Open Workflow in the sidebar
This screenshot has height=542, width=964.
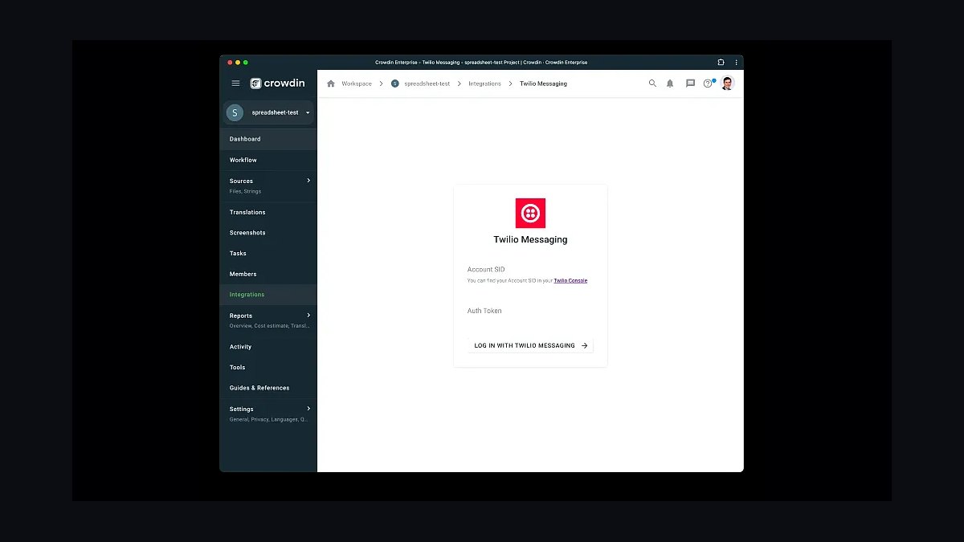(268, 160)
